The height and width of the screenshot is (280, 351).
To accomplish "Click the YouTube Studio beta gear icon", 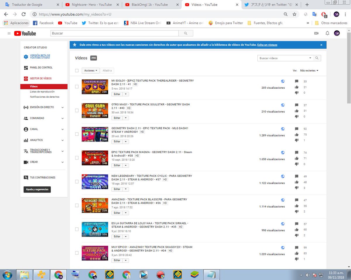I will click(26, 57).
